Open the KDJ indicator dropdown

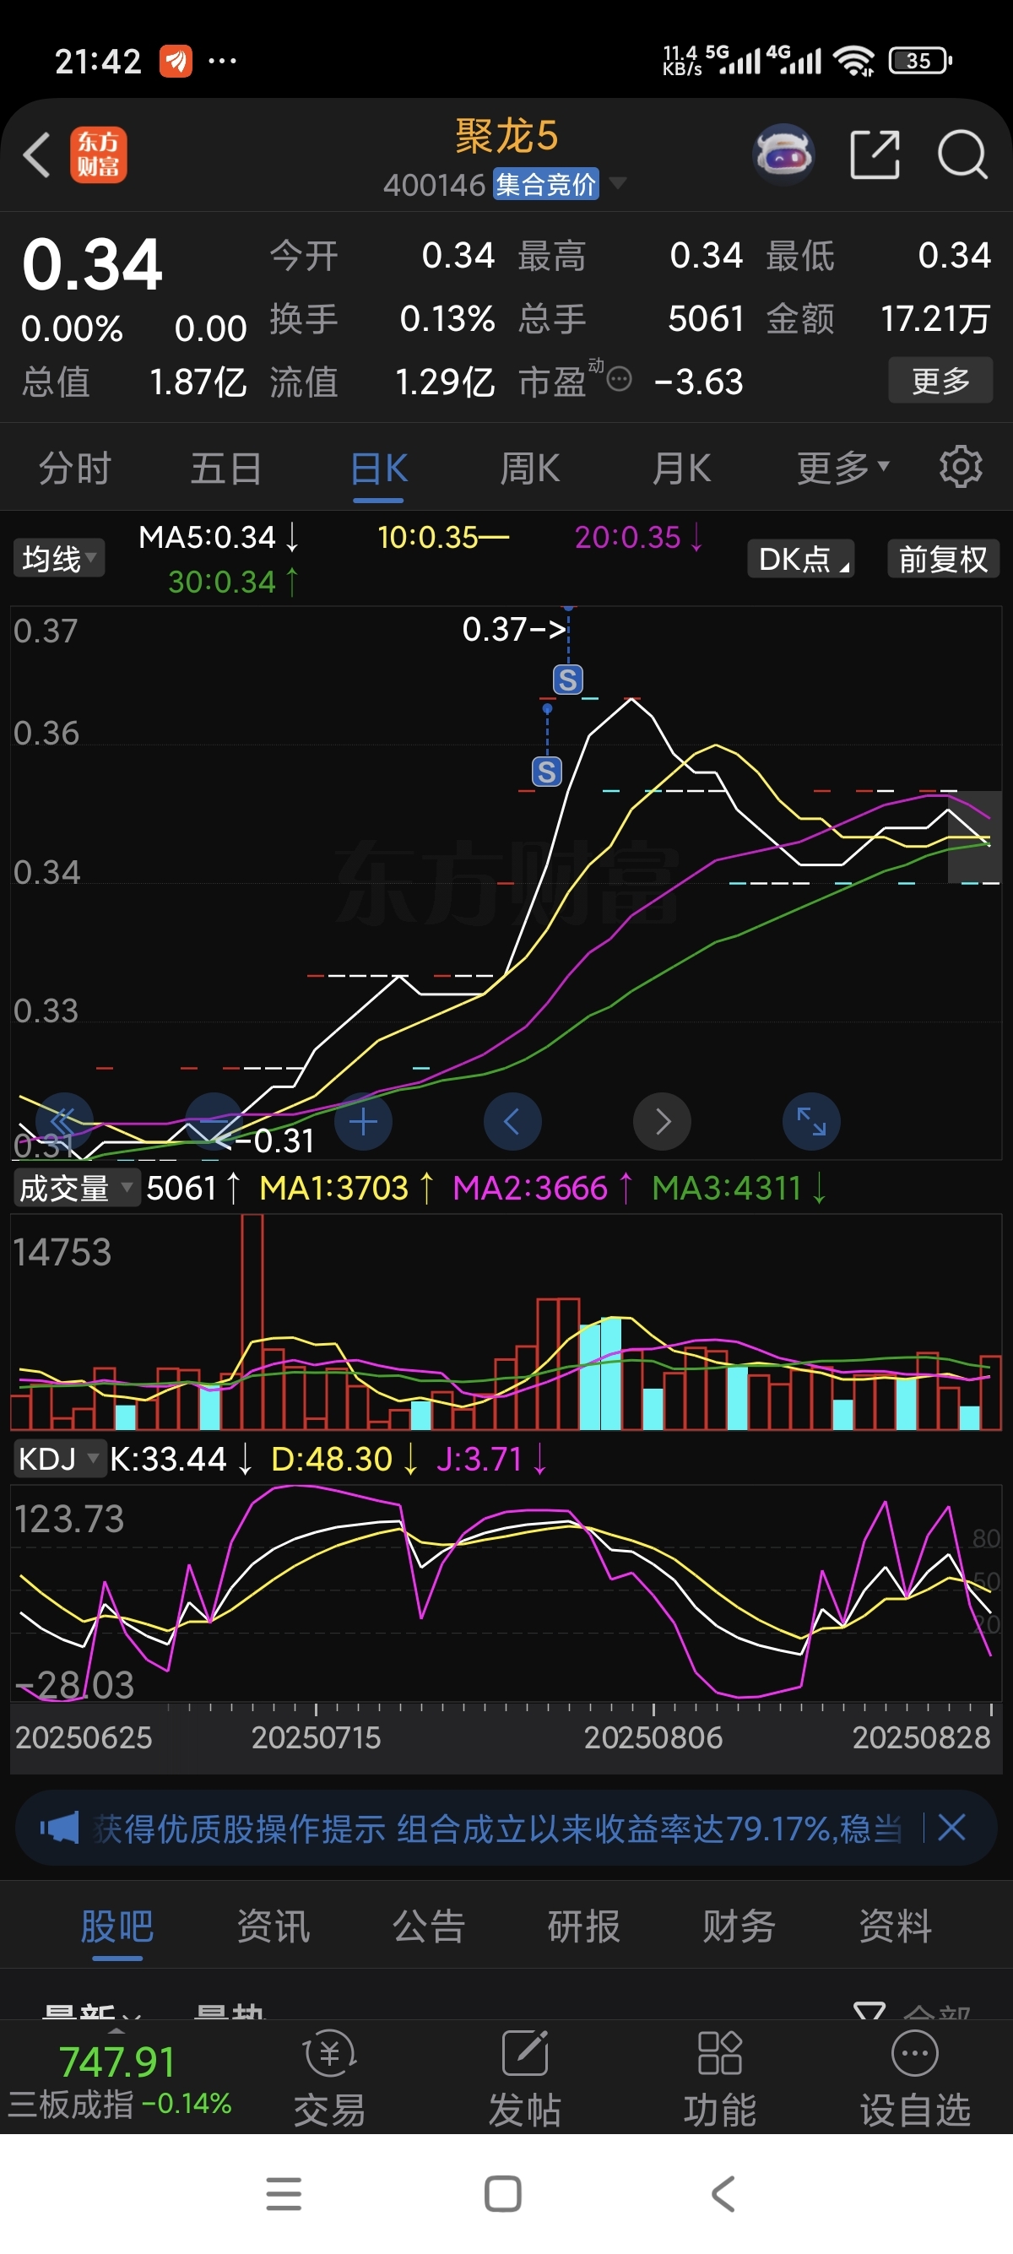pyautogui.click(x=59, y=1459)
